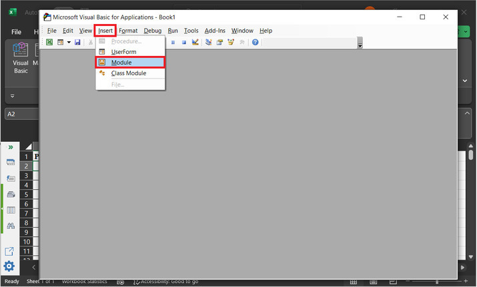Image resolution: width=477 pixels, height=287 pixels.
Task: Select row header 5 in Excel
Action: tap(27, 194)
